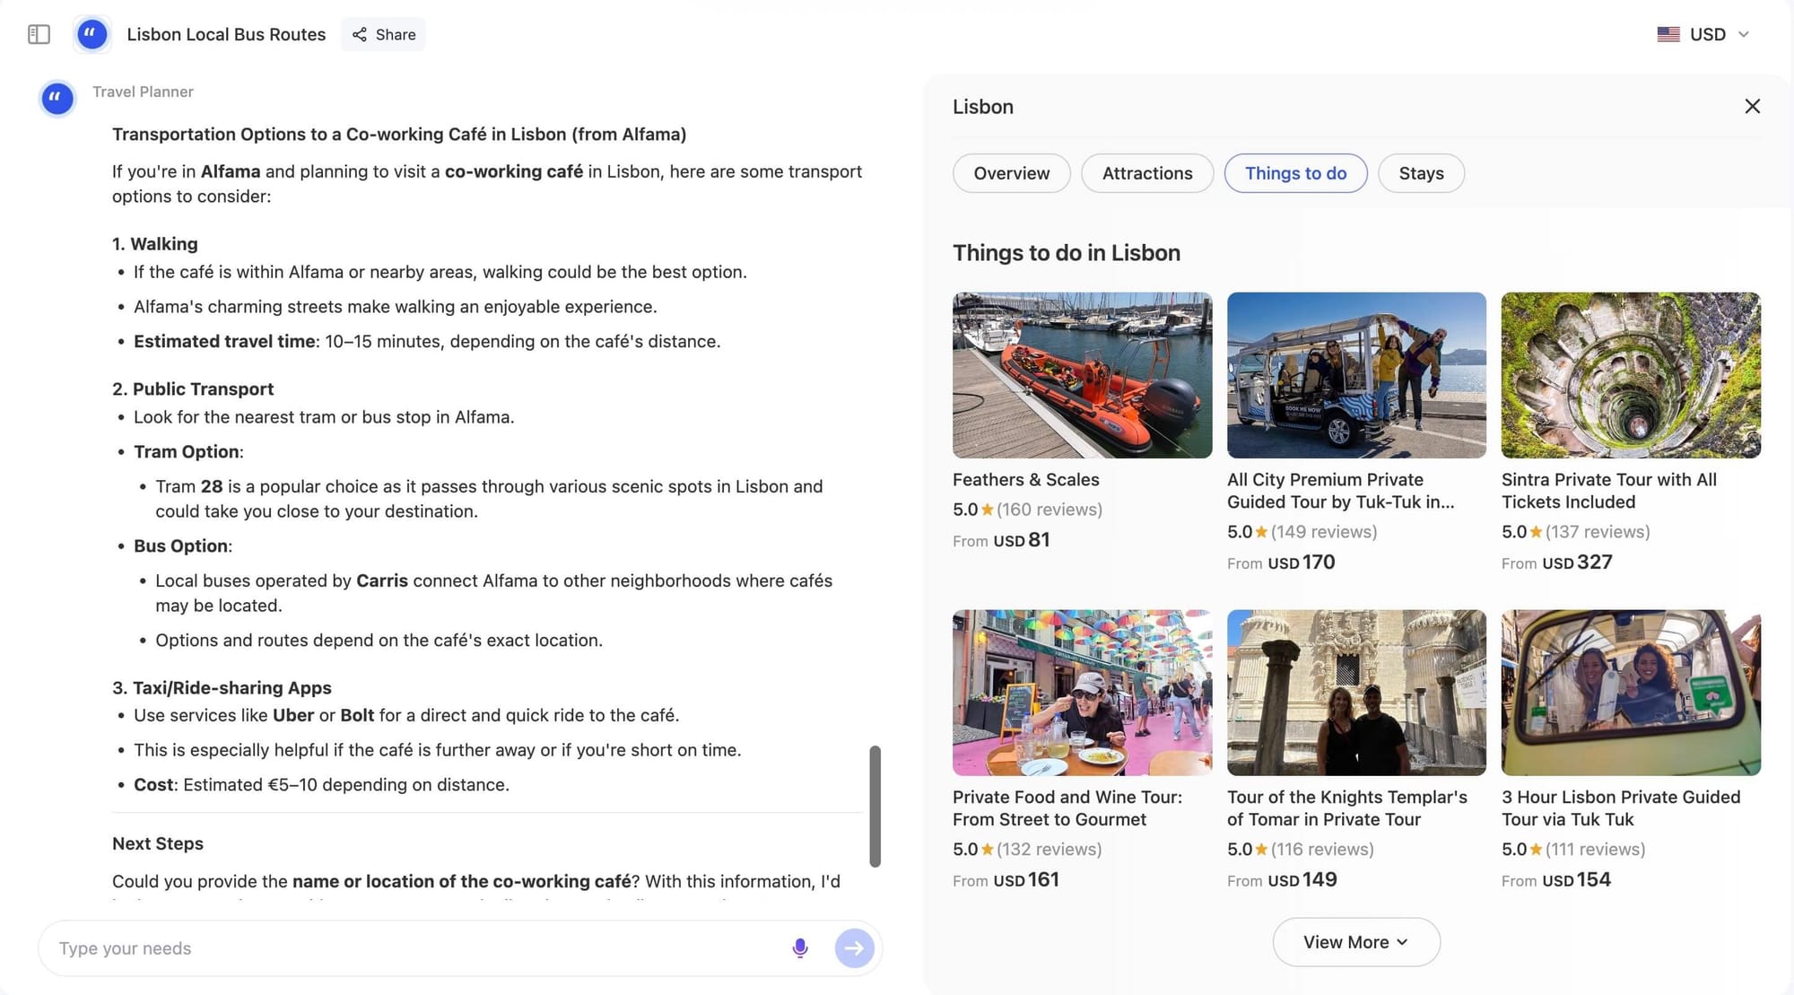
Task: Click the microphone voice input icon
Action: coord(800,947)
